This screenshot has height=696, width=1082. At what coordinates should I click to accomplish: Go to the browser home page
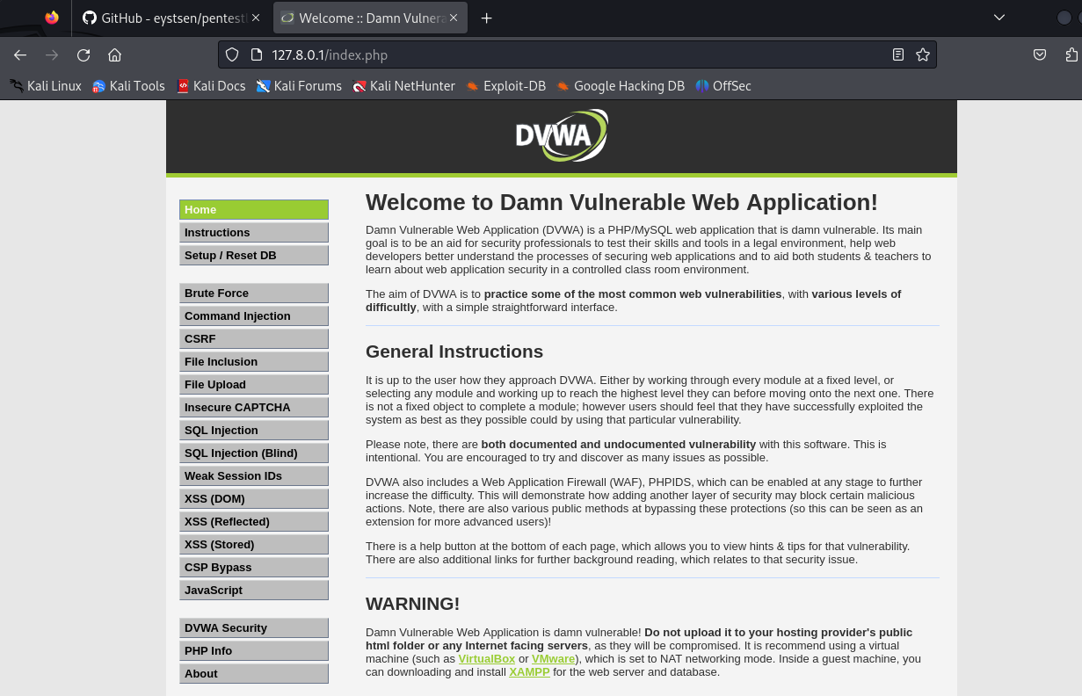tap(114, 54)
